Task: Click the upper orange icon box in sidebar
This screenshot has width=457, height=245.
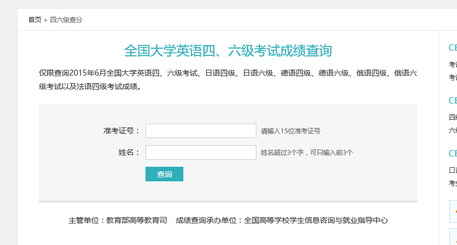Action: point(453,212)
